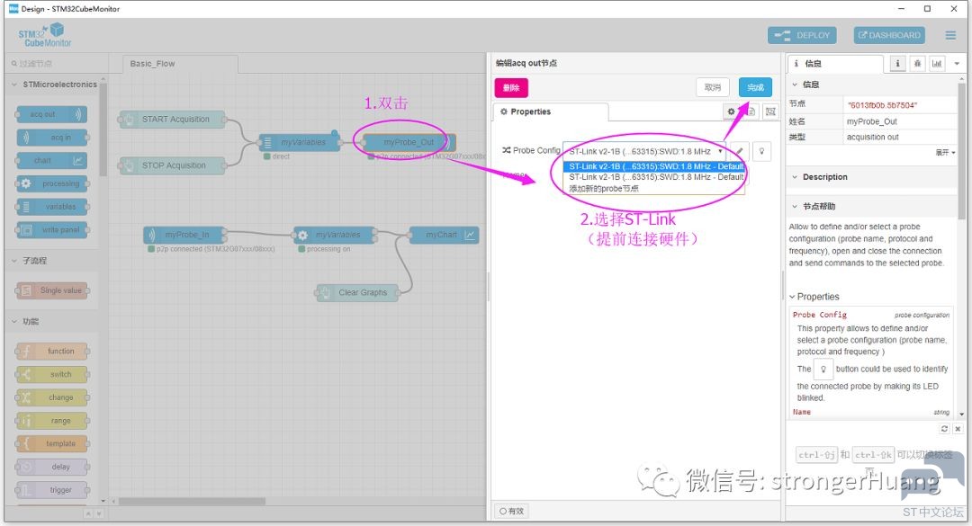
Task: Open sidebar tab dropdown arrow
Action: tap(957, 63)
